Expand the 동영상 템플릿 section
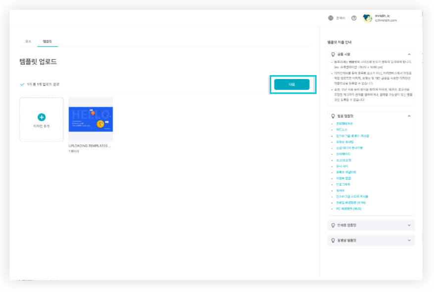 [x=410, y=240]
